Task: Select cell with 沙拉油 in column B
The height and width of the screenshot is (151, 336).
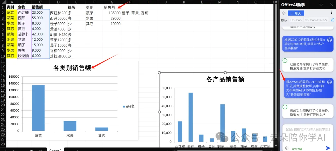Action: pos(24,56)
